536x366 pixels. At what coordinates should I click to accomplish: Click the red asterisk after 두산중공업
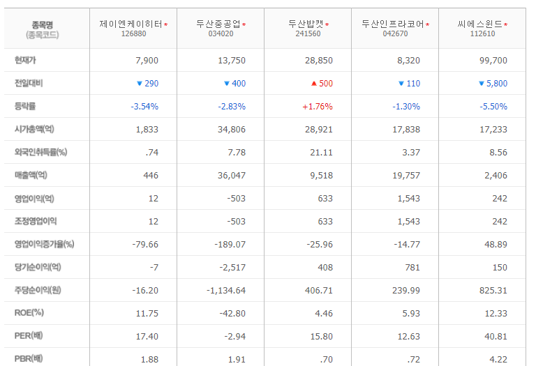pos(244,24)
